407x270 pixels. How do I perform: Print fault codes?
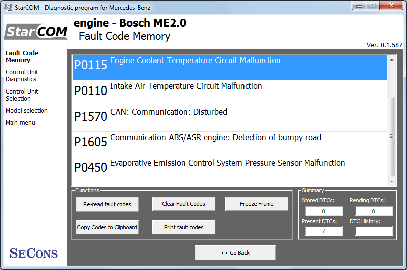pos(184,227)
